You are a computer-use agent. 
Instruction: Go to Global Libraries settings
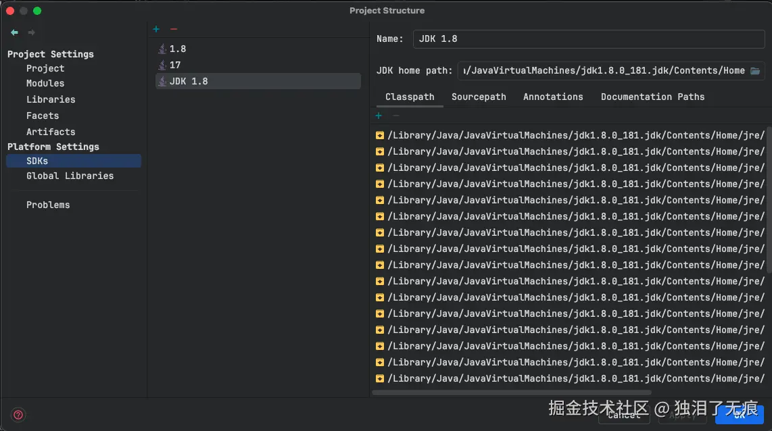click(70, 176)
